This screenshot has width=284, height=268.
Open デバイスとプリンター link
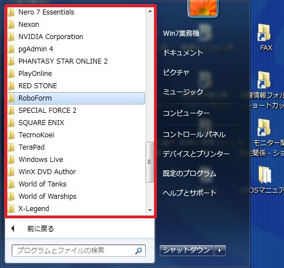point(196,154)
